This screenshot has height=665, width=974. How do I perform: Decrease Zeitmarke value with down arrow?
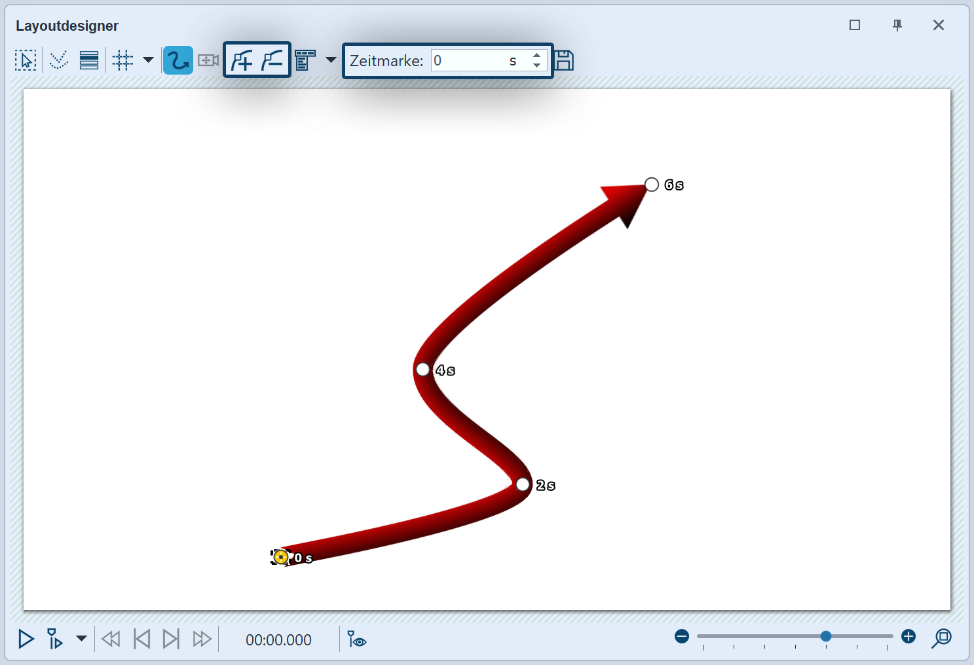(537, 65)
